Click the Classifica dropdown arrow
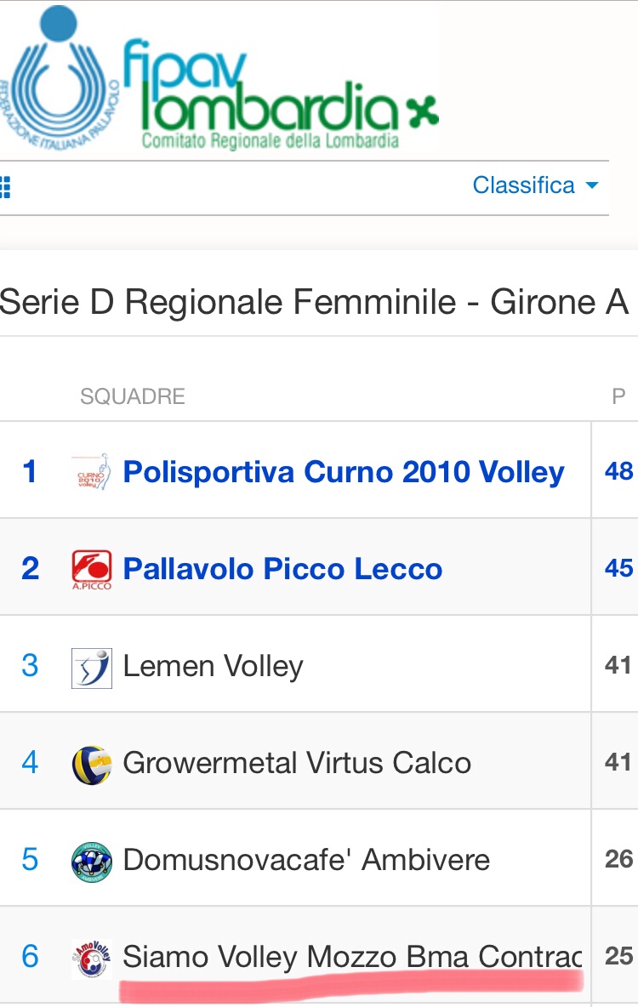 coord(592,185)
